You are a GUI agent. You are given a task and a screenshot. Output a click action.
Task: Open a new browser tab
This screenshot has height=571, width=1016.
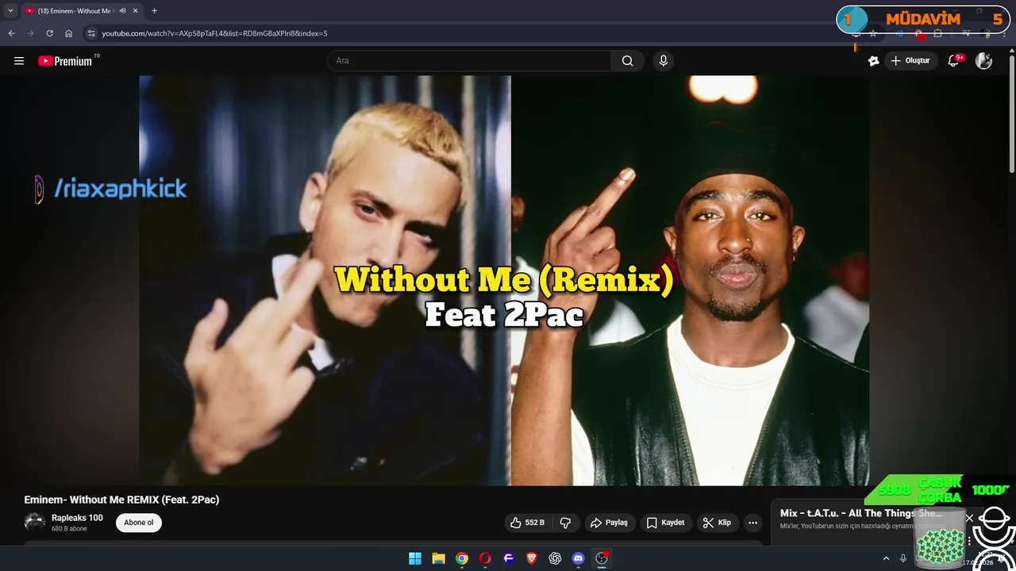point(154,11)
